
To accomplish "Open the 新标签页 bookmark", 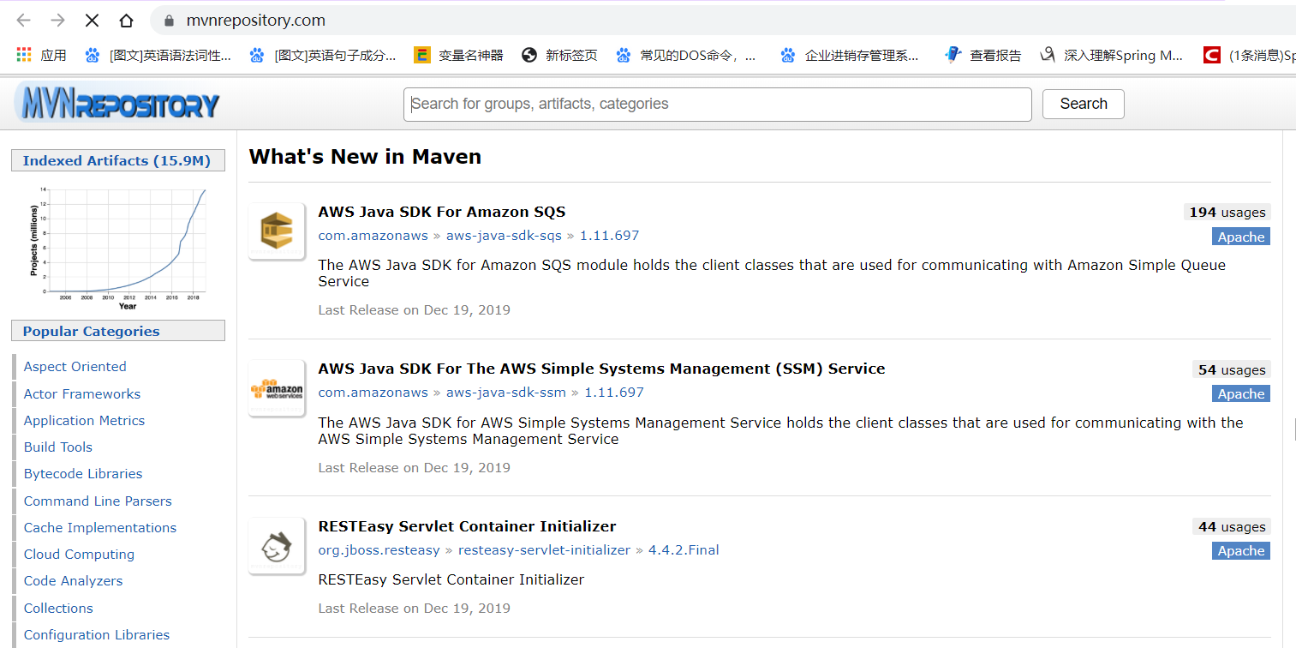I will pyautogui.click(x=559, y=55).
